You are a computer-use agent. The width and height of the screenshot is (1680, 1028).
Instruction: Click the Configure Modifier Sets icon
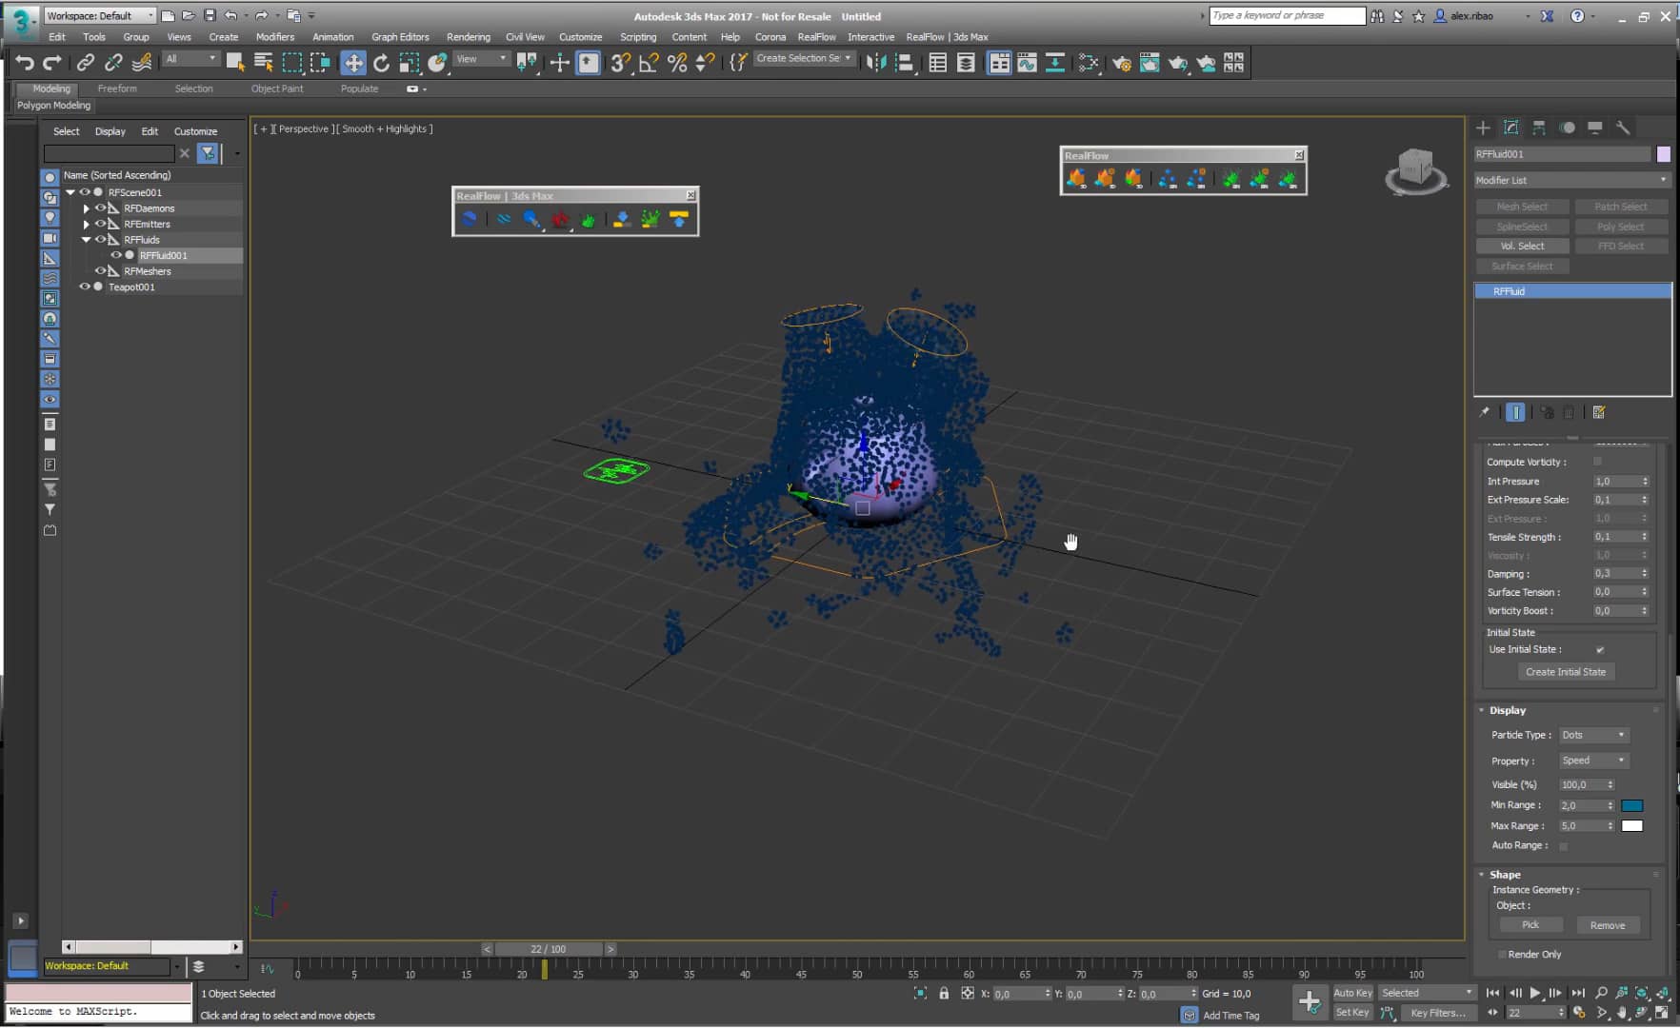[1599, 412]
